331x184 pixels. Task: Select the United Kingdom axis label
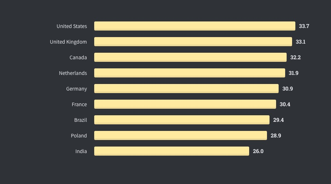68,42
